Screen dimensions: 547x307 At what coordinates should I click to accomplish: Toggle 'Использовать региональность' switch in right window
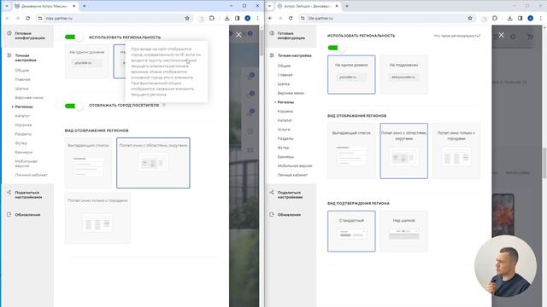click(x=337, y=48)
